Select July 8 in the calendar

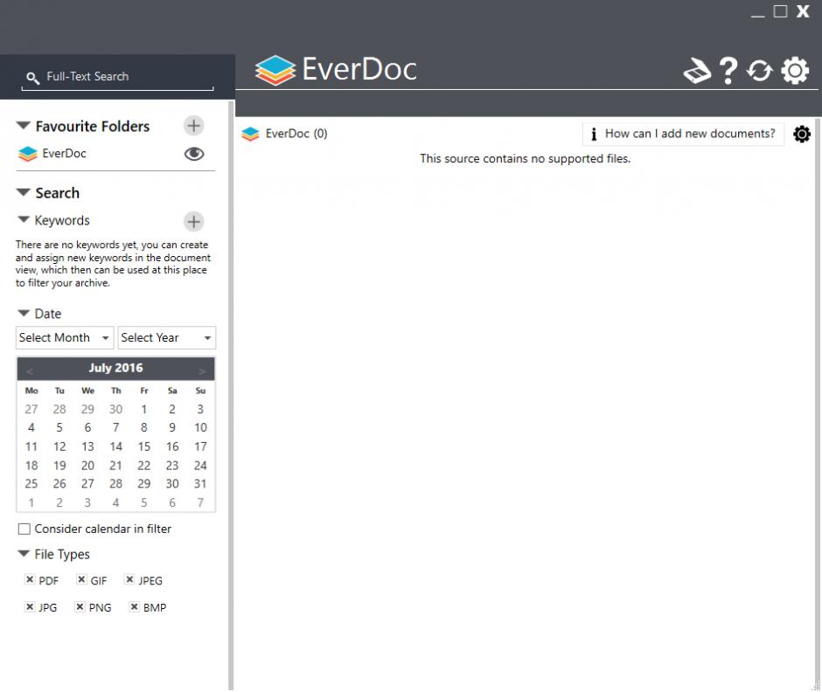[143, 428]
